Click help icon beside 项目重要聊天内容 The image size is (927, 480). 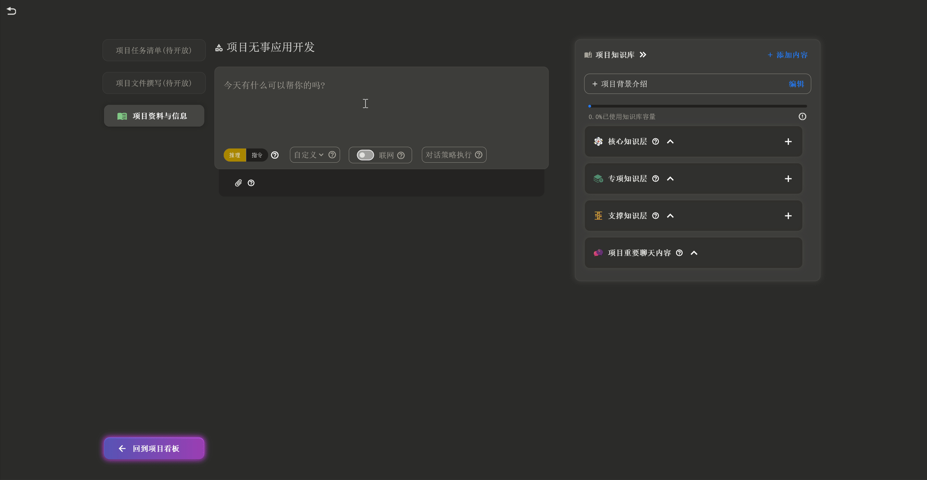point(679,253)
